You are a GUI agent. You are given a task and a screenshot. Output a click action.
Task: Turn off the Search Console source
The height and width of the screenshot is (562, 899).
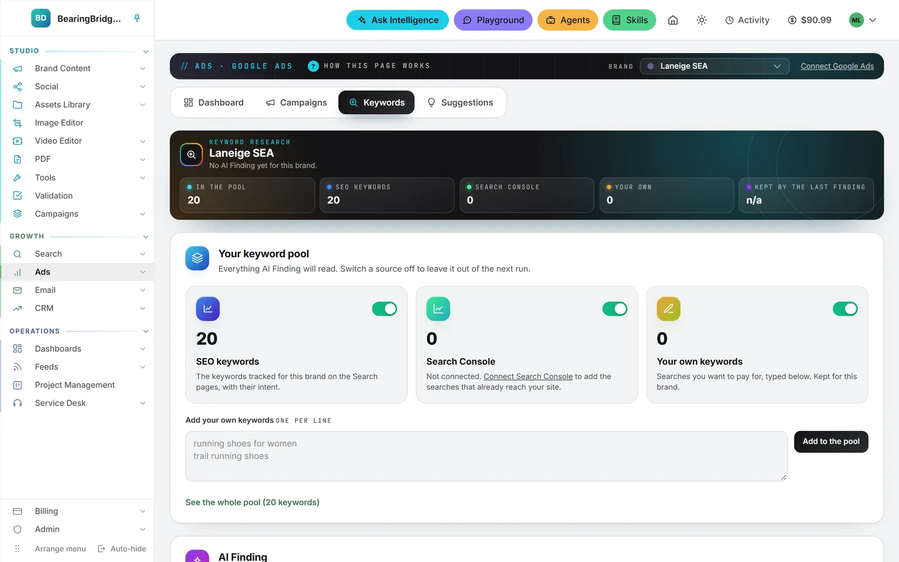pos(615,309)
